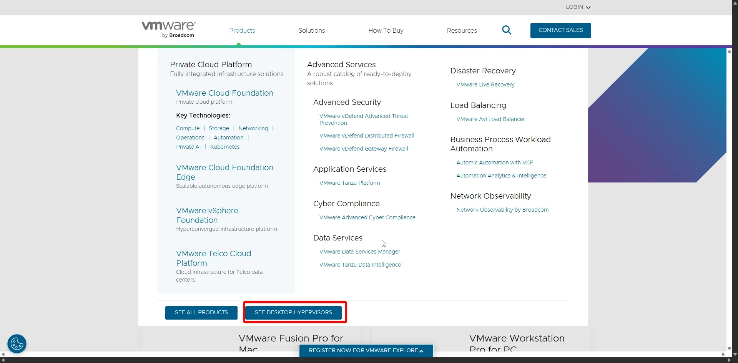Image resolution: width=738 pixels, height=363 pixels.
Task: Open VMware Telco Cloud Platform link
Action: click(x=214, y=258)
